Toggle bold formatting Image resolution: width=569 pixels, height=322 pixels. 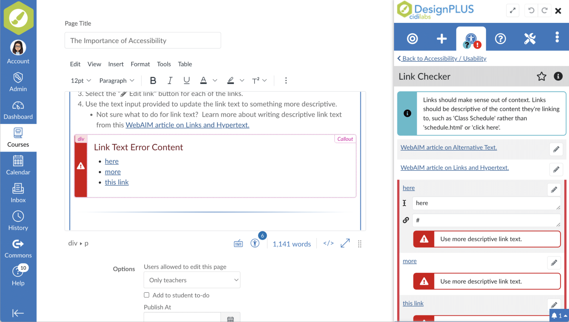point(153,81)
